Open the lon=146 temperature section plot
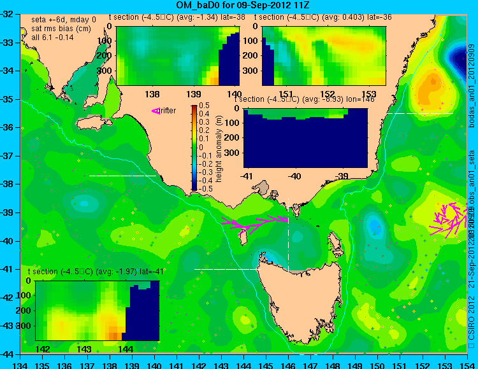Screen dimensions: 478x369 pyautogui.click(x=306, y=138)
